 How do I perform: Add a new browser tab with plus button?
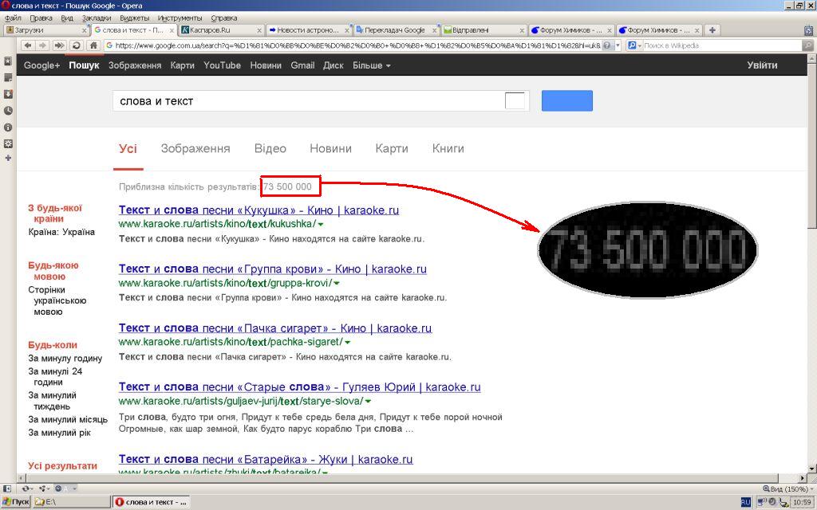click(712, 30)
